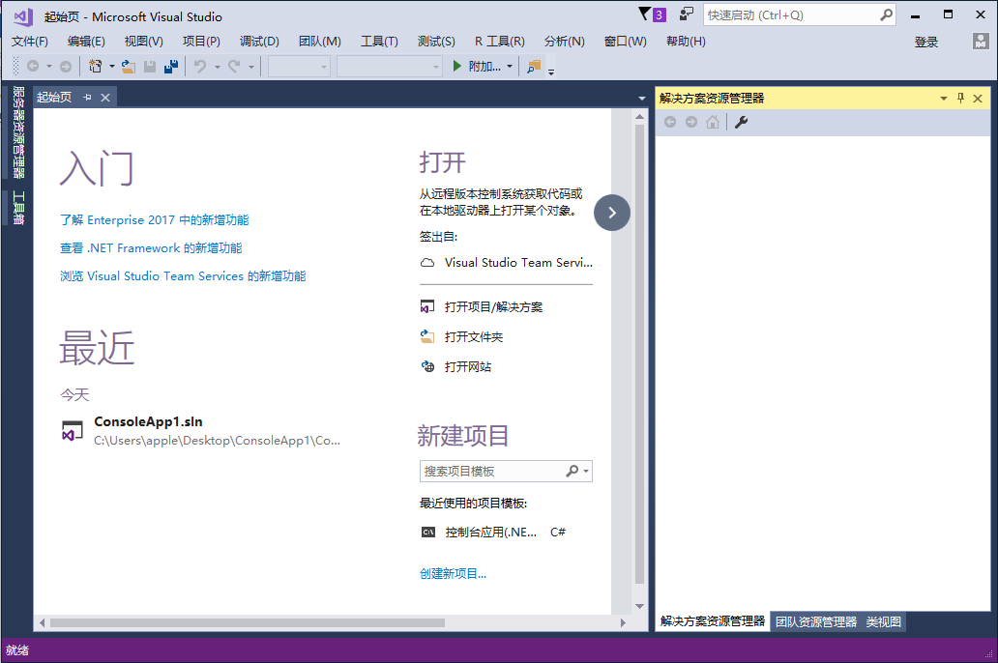Click the New Project toolbar icon
Screen dimensions: 998x663
96,66
